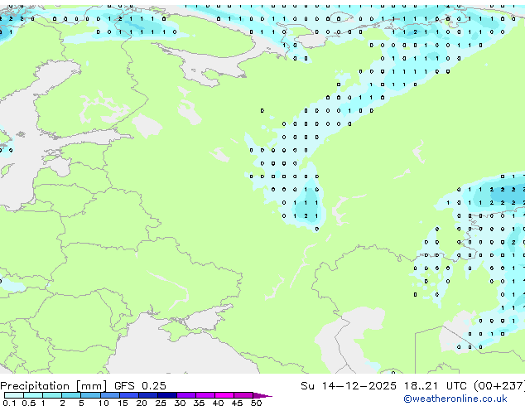The width and height of the screenshot is (525, 406).
Task: Click the 0.5–1 mm legend color swatch
Action: point(33,395)
